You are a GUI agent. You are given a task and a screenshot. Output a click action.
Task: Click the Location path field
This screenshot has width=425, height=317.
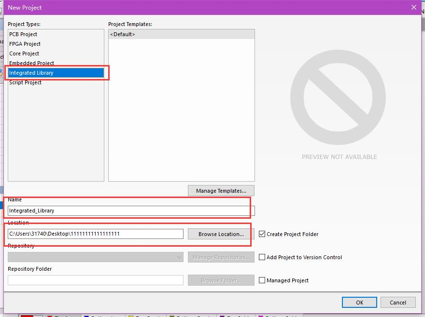pos(96,234)
